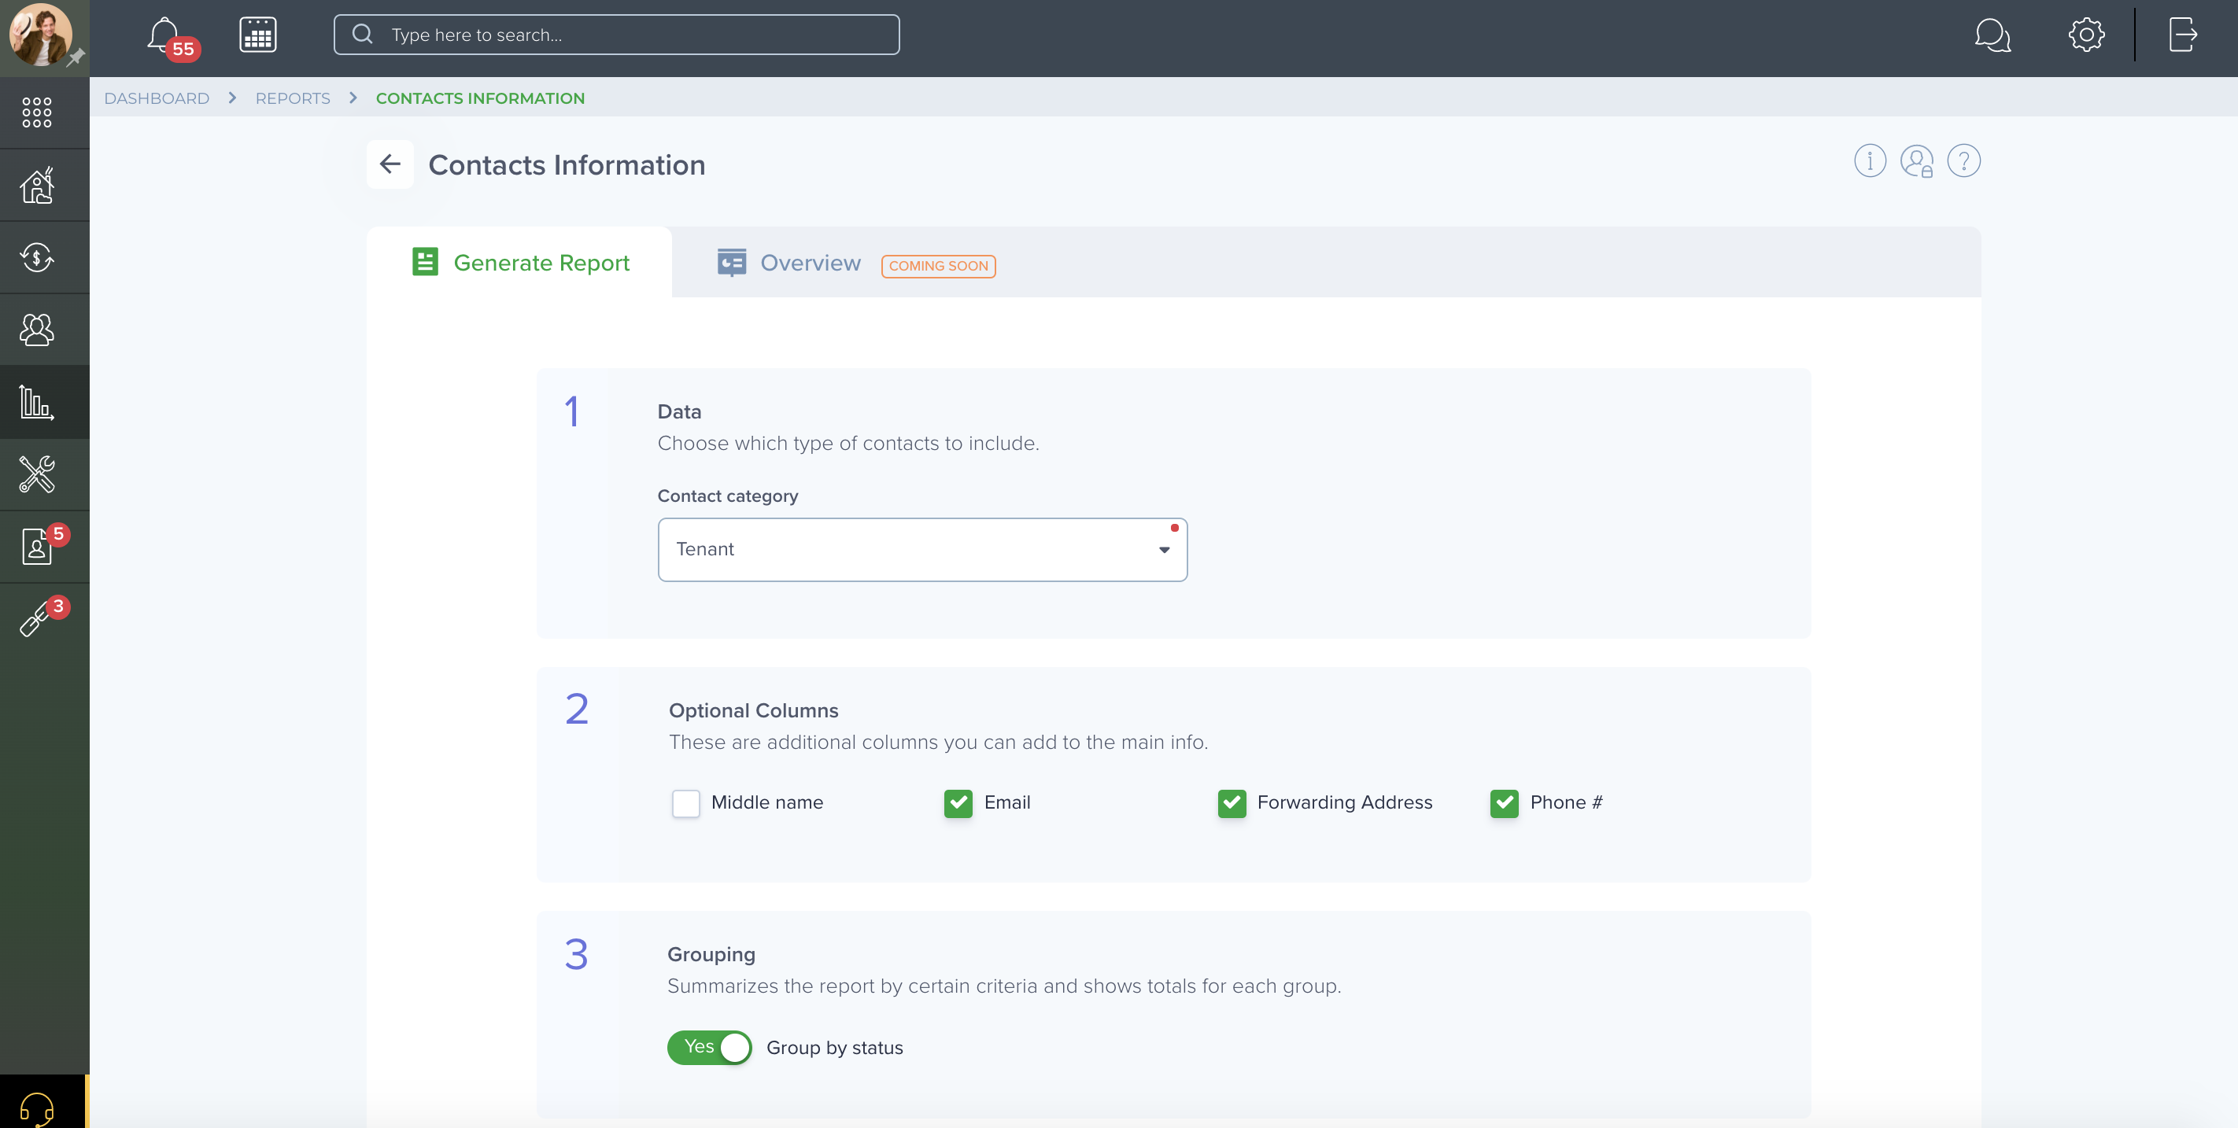Open the accounting dollar icon in sidebar
This screenshot has height=1128, width=2238.
(36, 257)
